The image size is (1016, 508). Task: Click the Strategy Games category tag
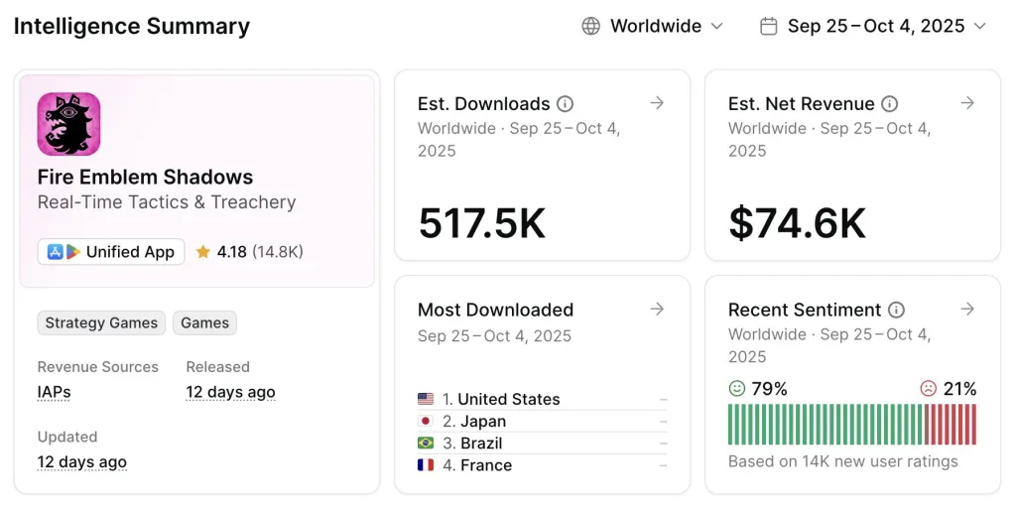(101, 322)
